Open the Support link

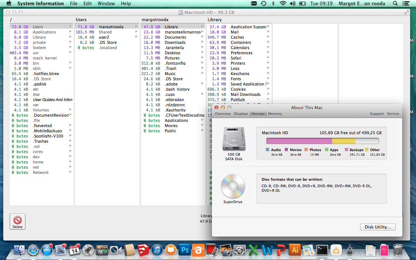377,114
